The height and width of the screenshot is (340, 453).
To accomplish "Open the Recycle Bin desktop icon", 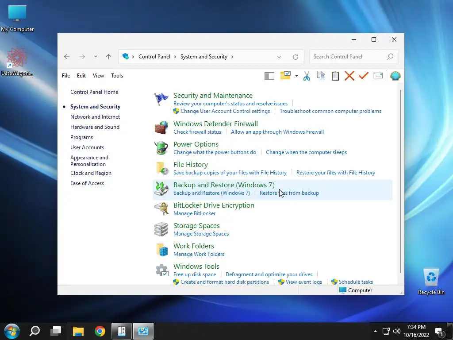I will 431,281.
